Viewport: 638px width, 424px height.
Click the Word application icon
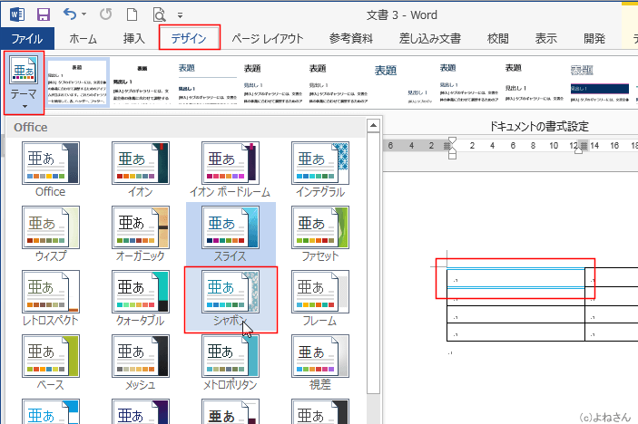(x=17, y=15)
